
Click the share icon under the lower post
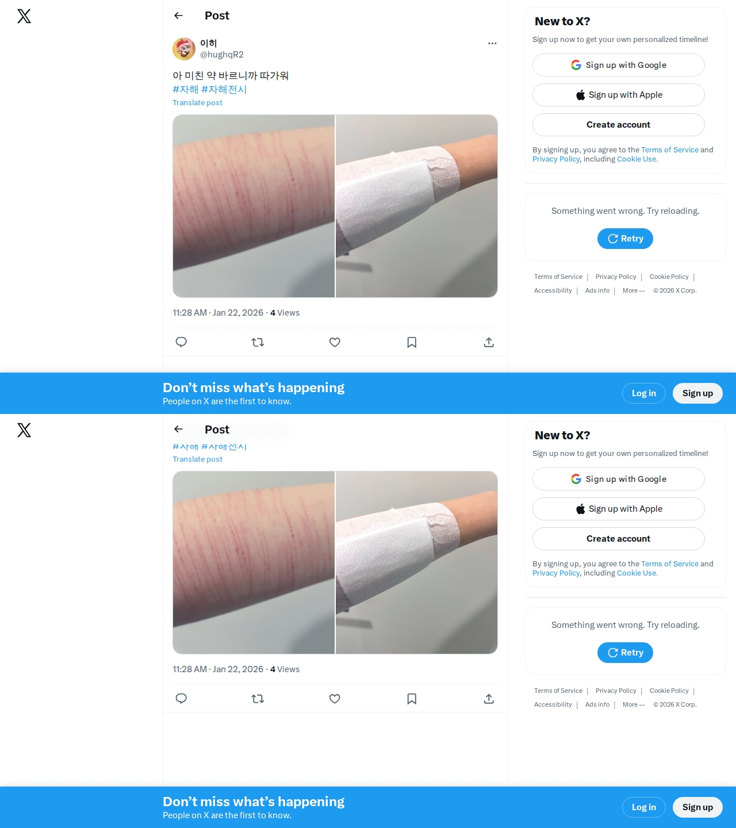point(489,699)
